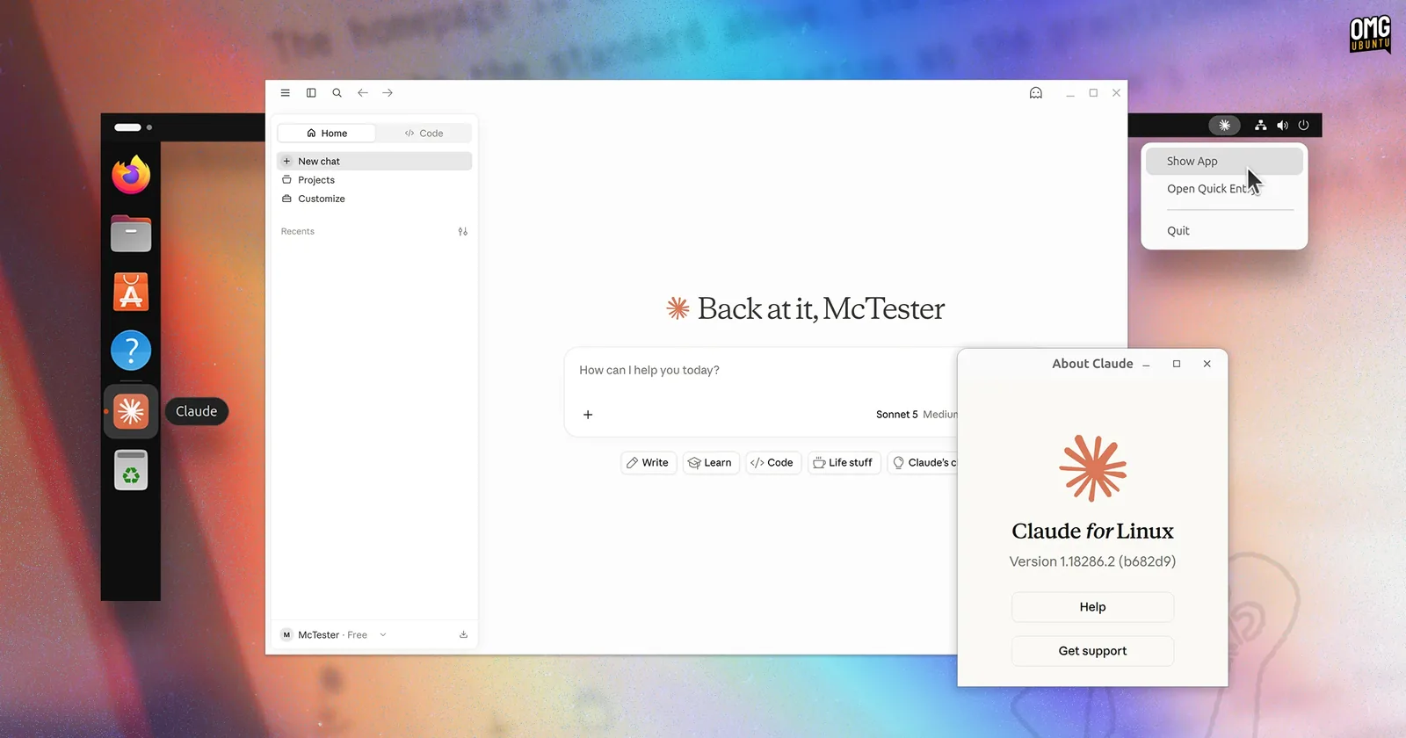Image resolution: width=1406 pixels, height=738 pixels.
Task: Launch Firefox from the dock
Action: point(131,174)
